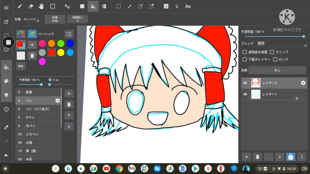This screenshot has width=310, height=174.
Task: Select the brush pencil tool
Action: click(20, 6)
